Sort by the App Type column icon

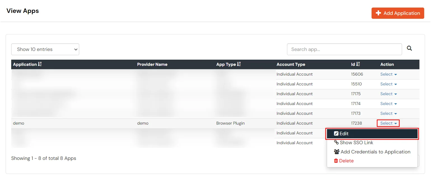point(239,64)
